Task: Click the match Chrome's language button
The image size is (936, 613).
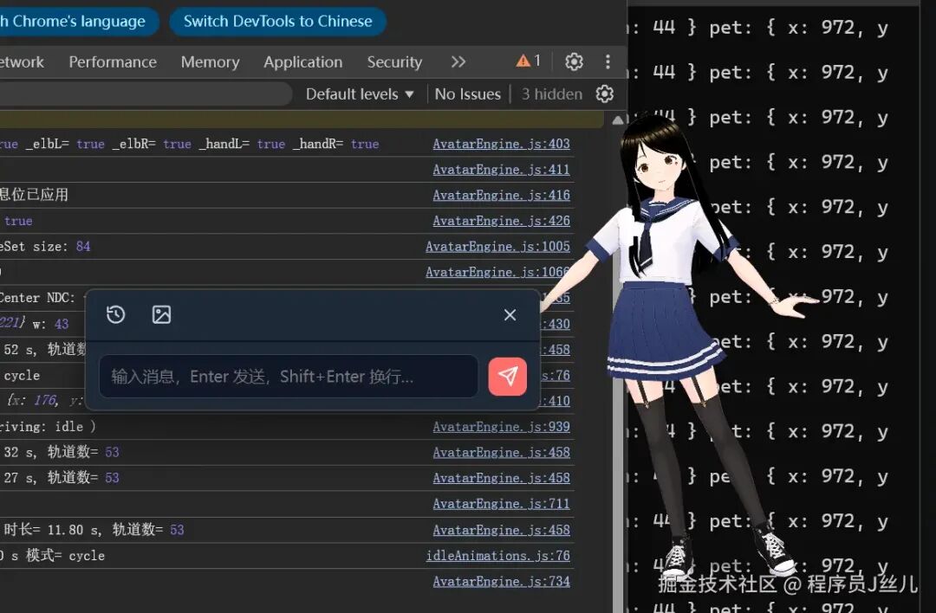Action: (x=78, y=22)
